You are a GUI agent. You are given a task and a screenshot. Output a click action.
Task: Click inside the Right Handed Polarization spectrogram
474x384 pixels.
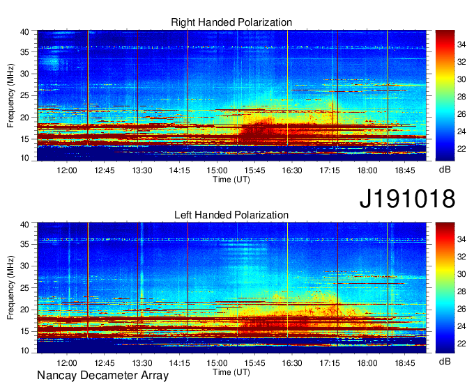coord(231,95)
